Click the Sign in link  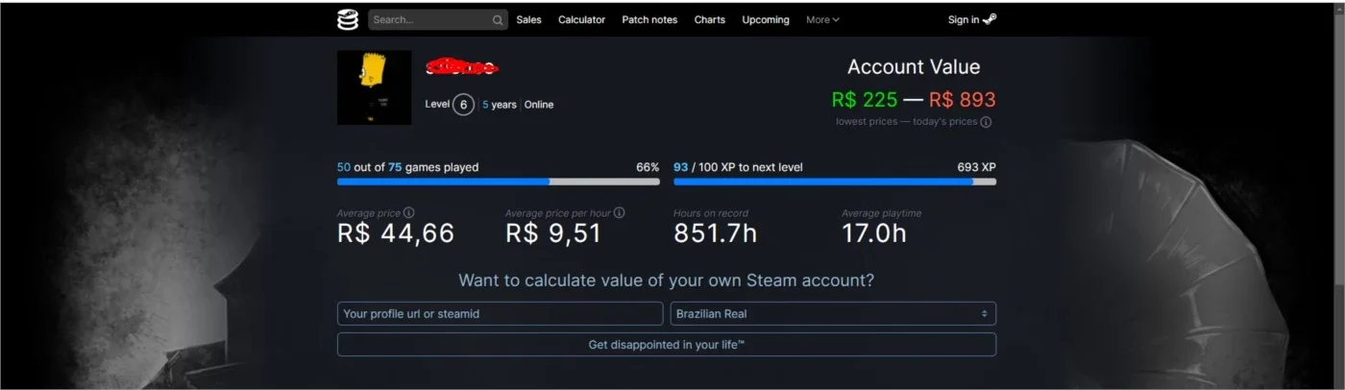[964, 19]
